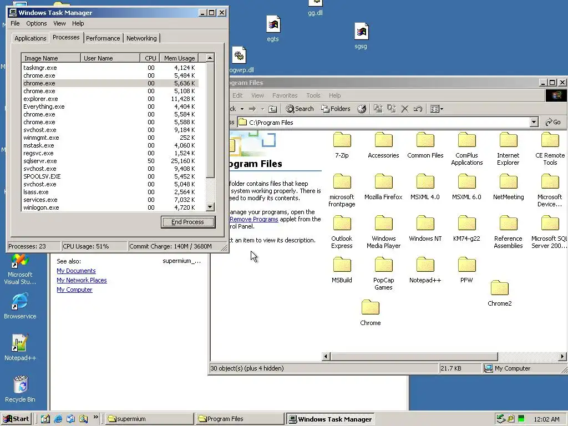Open the Views dropdown button
The image size is (568, 426).
click(x=437, y=109)
